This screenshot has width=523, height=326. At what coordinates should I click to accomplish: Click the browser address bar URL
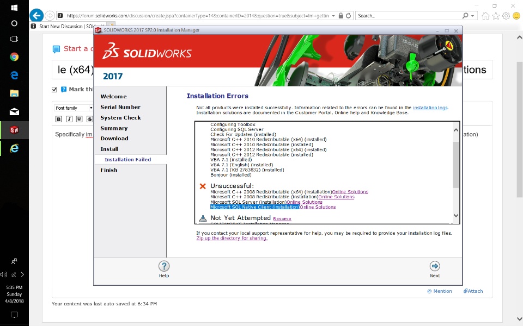click(x=197, y=16)
